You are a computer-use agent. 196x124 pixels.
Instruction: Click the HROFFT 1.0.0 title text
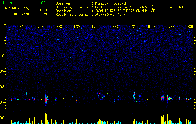click(25, 2)
